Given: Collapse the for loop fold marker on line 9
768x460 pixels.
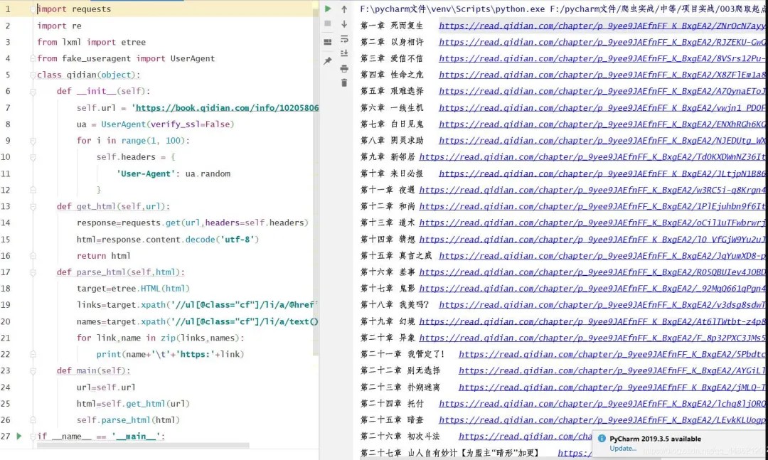Looking at the screenshot, I should [33, 141].
